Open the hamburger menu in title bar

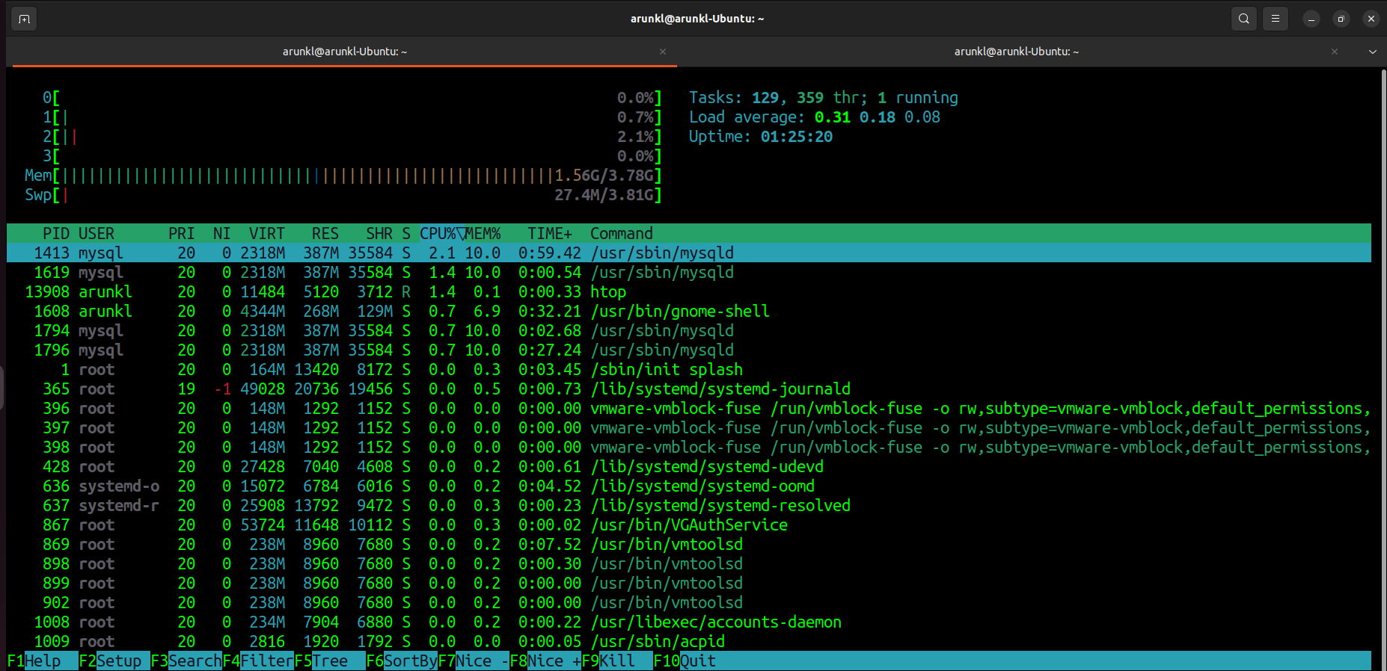[1276, 19]
